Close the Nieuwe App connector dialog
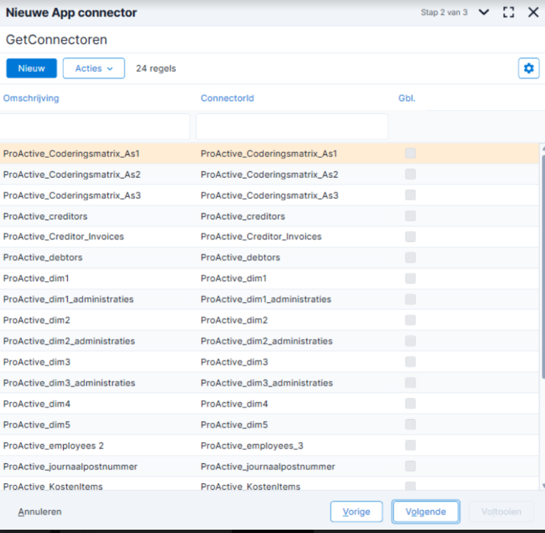This screenshot has height=533, width=545. point(533,13)
